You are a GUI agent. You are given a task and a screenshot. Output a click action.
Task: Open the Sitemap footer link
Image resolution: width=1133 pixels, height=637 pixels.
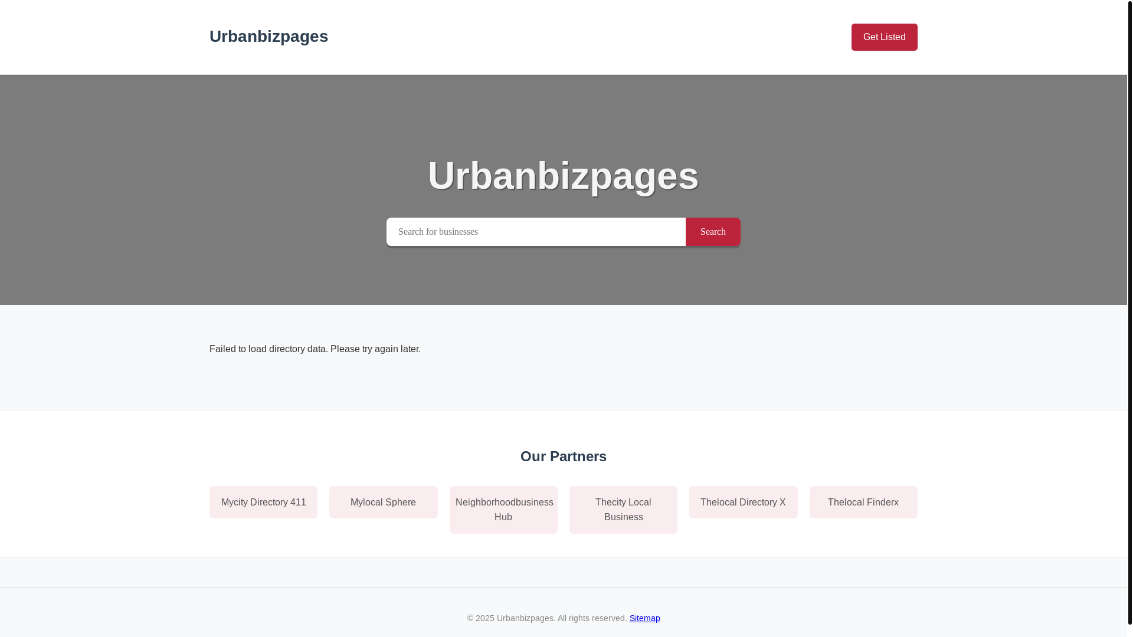(x=644, y=618)
